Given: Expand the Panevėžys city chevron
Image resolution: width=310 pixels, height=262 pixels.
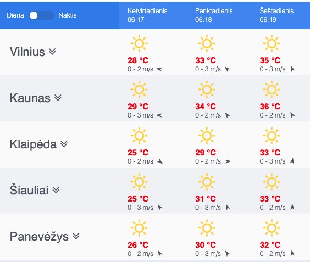Looking at the screenshot, I should [x=76, y=236].
